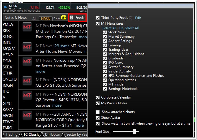Screen dimensions: 197x140
Task: Click the MT logo beside Q2 Revenue $496.137M story
Action: 27,95
